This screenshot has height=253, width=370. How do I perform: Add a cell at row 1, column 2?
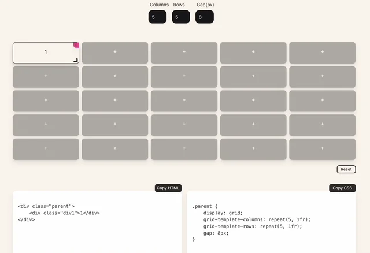tap(115, 53)
